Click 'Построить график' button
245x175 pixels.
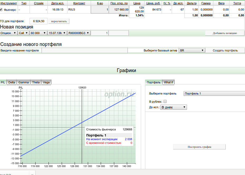(x=199, y=147)
